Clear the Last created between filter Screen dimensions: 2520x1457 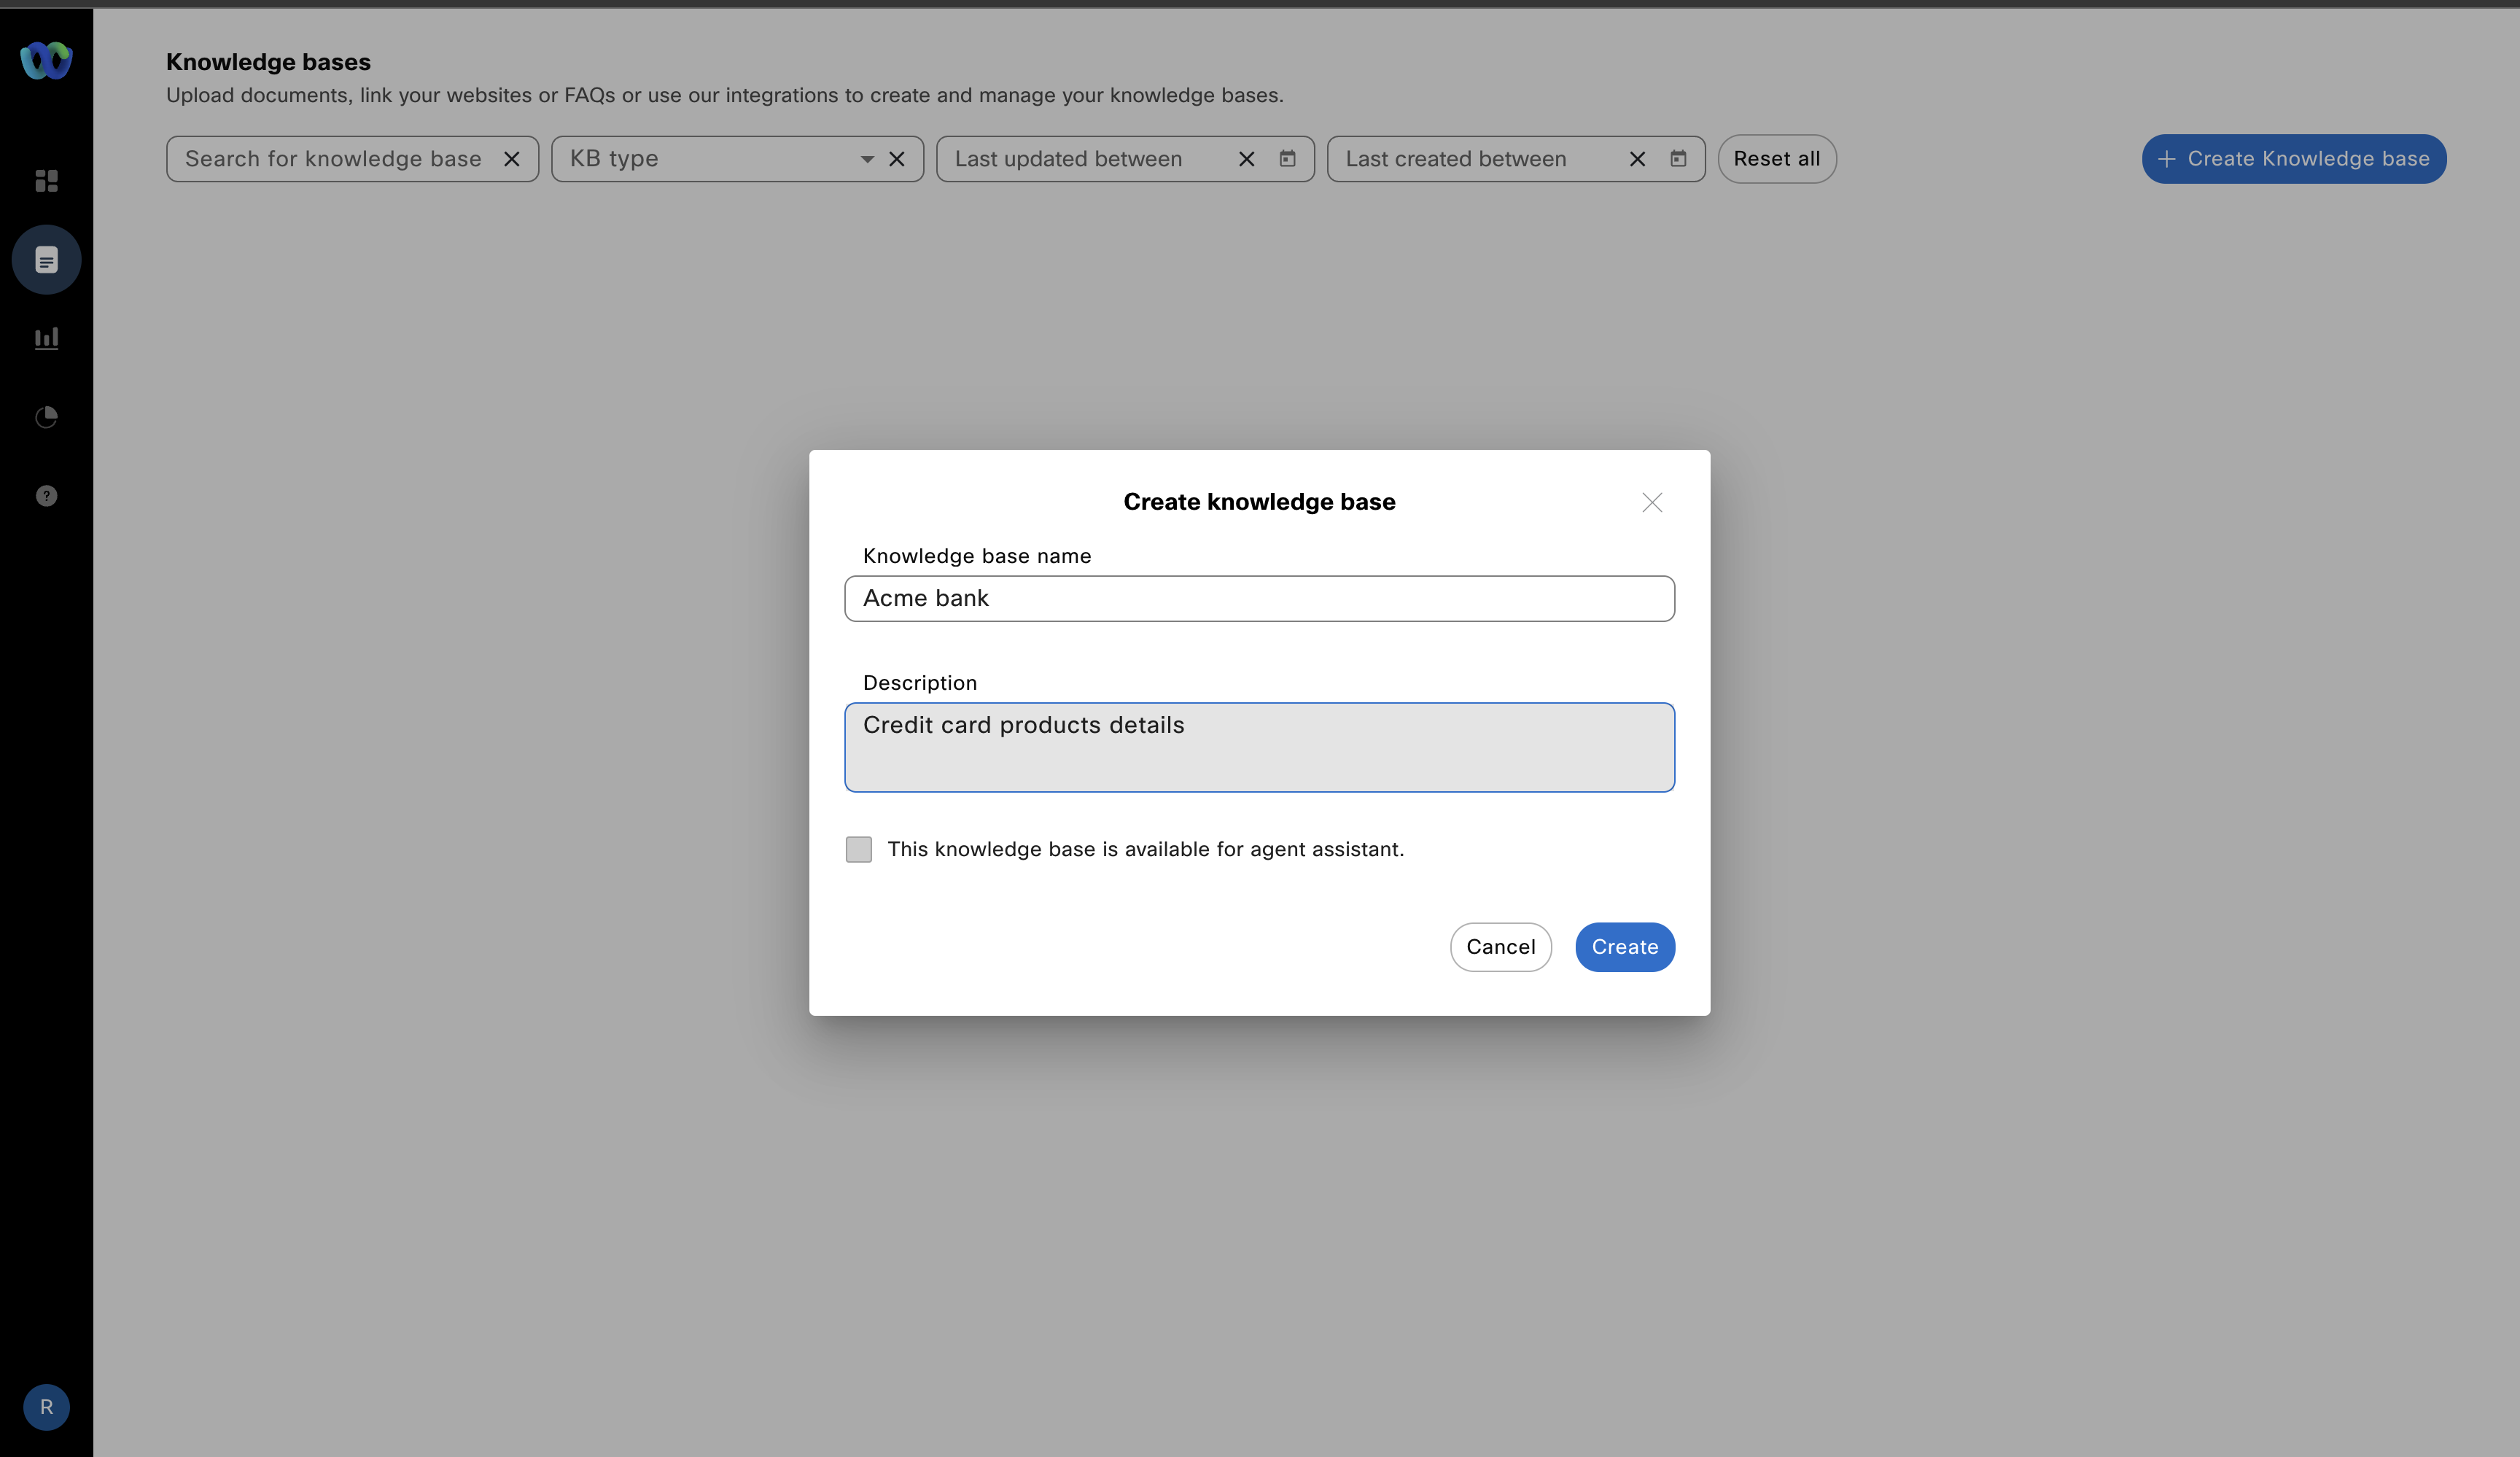pyautogui.click(x=1637, y=159)
